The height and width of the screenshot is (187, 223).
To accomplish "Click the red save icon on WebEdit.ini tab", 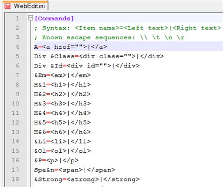I will (7, 6).
